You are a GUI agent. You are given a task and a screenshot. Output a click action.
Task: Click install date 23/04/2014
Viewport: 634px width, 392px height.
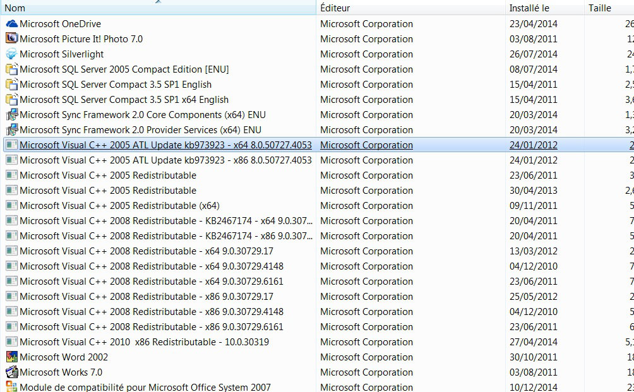click(x=534, y=24)
